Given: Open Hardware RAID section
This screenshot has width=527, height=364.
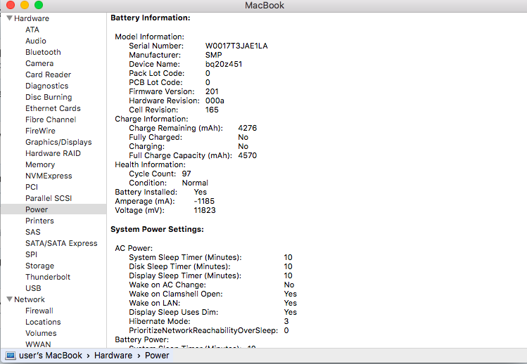Looking at the screenshot, I should [53, 153].
